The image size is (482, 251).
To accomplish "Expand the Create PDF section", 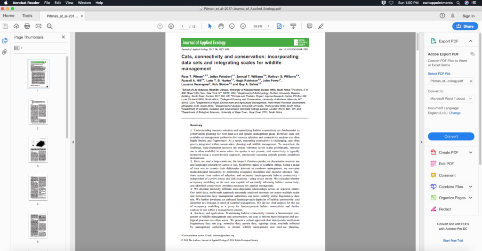I will [470, 153].
